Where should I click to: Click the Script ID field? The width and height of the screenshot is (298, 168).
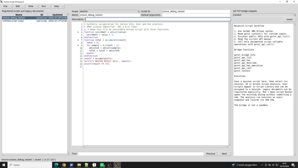[196, 11]
